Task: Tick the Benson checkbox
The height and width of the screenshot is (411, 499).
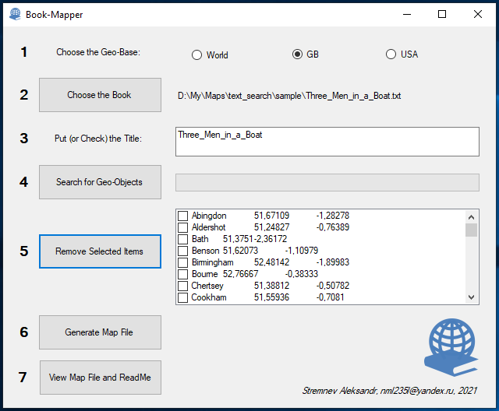Action: pyautogui.click(x=182, y=251)
